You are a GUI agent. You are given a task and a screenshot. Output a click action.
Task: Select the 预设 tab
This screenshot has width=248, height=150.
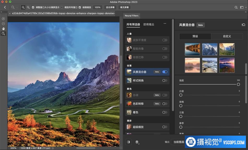tap(195, 36)
